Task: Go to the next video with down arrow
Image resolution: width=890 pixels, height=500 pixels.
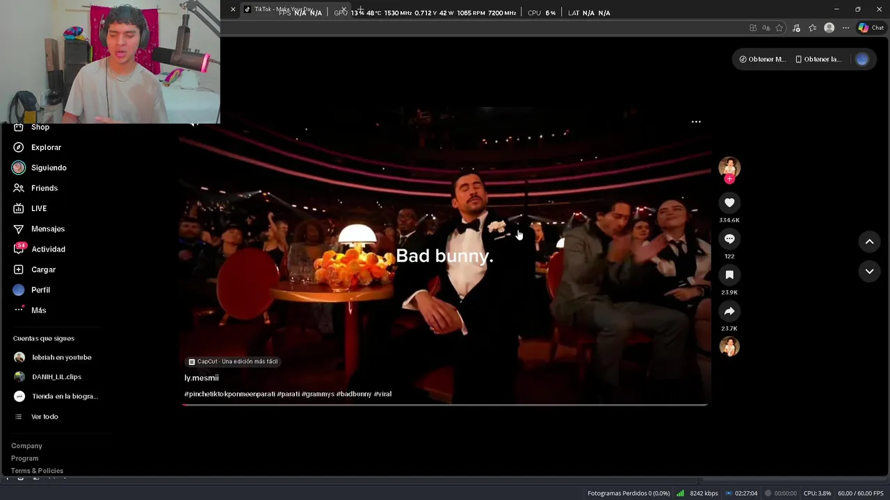Action: tap(869, 272)
